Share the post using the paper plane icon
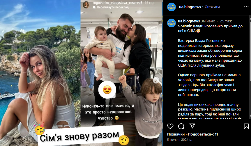Screen dimensions: 251x146 pos(192,126)
